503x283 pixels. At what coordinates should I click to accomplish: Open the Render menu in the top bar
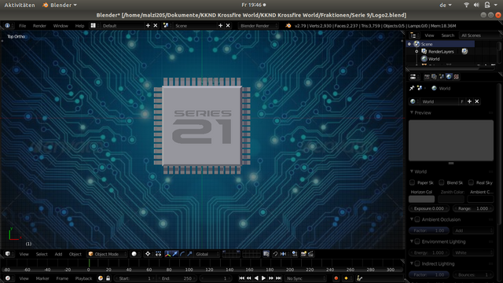pos(39,26)
